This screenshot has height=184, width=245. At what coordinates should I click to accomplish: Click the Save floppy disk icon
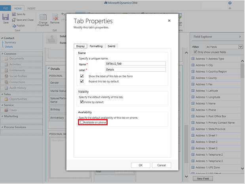(x=6, y=17)
